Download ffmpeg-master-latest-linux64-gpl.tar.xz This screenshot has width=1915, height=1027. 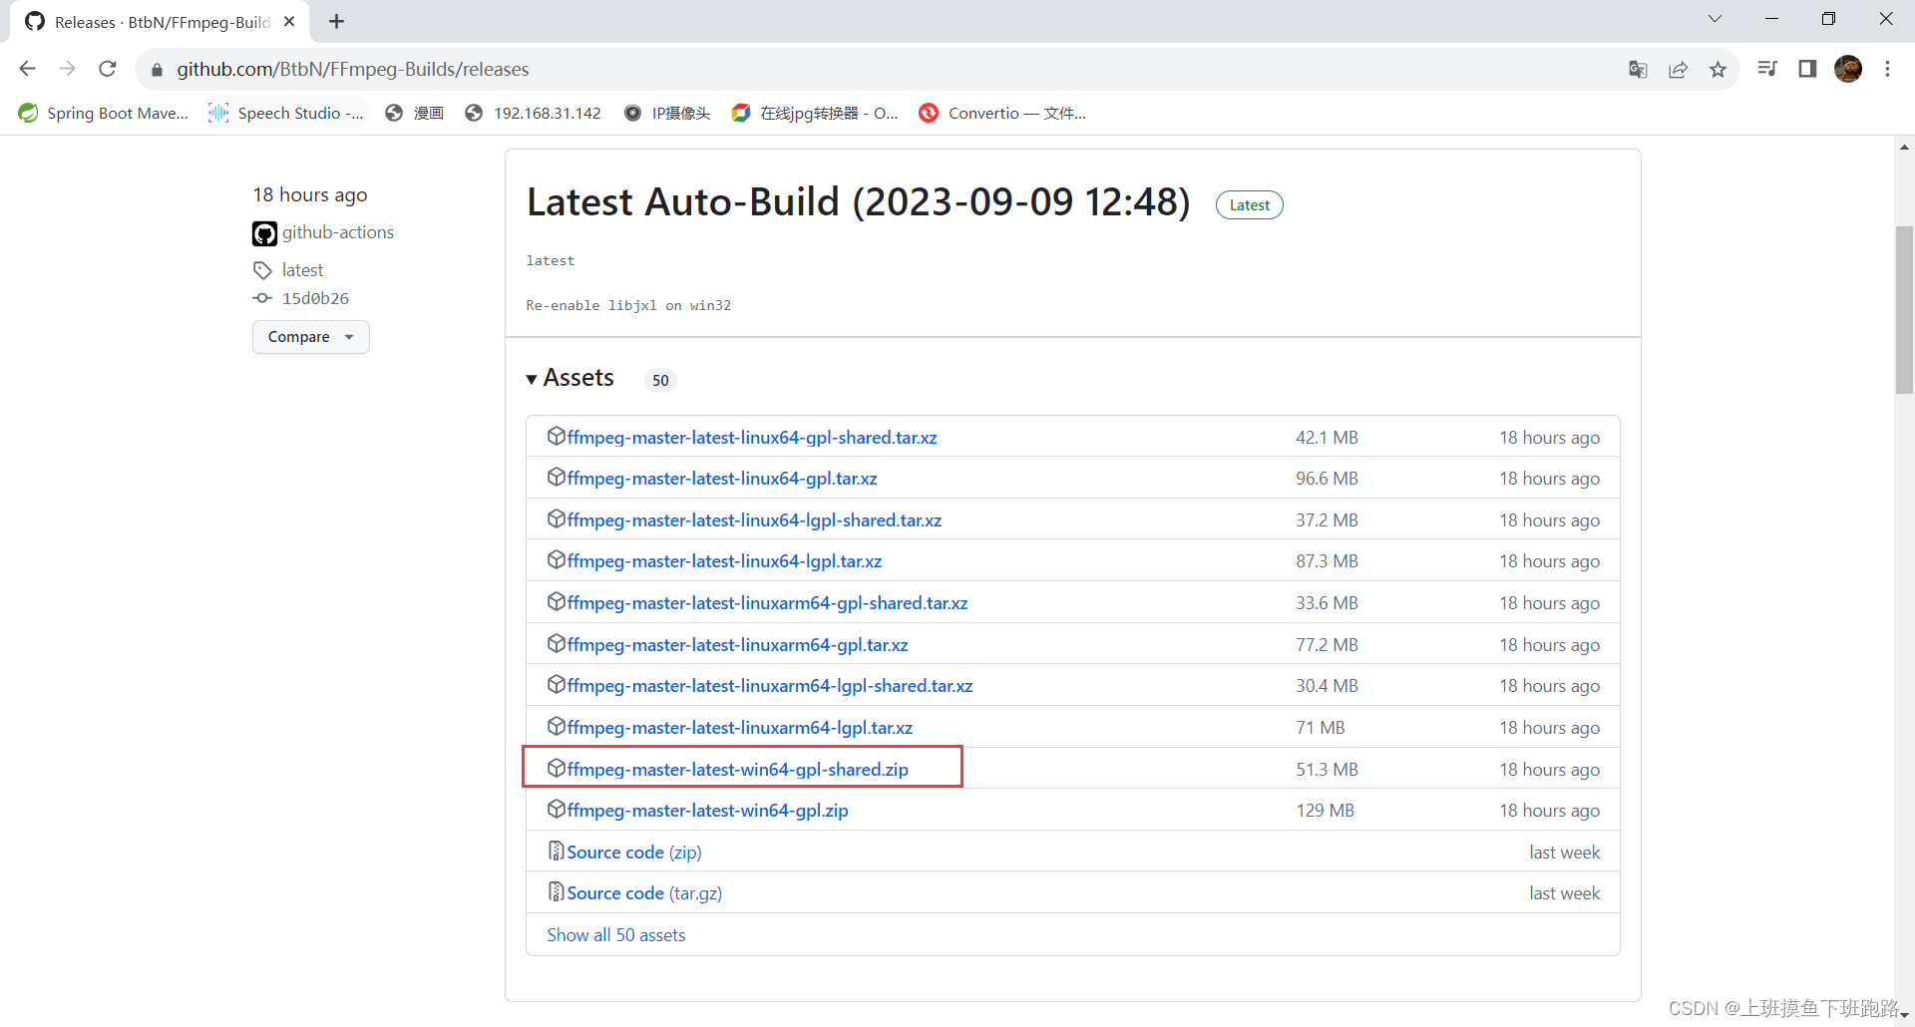[x=722, y=479]
